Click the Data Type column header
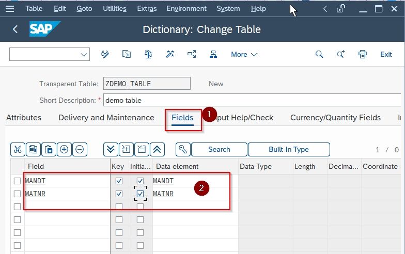 click(x=266, y=166)
